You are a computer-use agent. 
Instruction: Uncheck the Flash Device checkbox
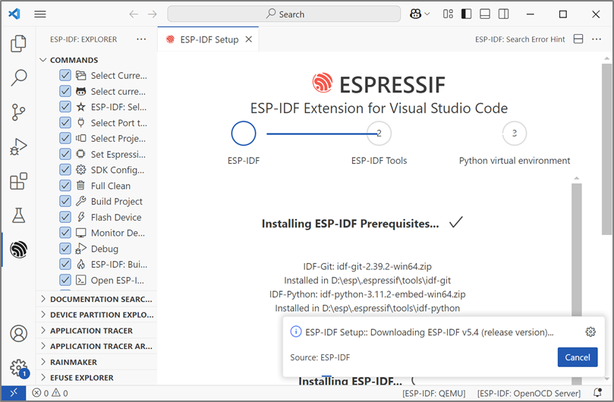(65, 217)
